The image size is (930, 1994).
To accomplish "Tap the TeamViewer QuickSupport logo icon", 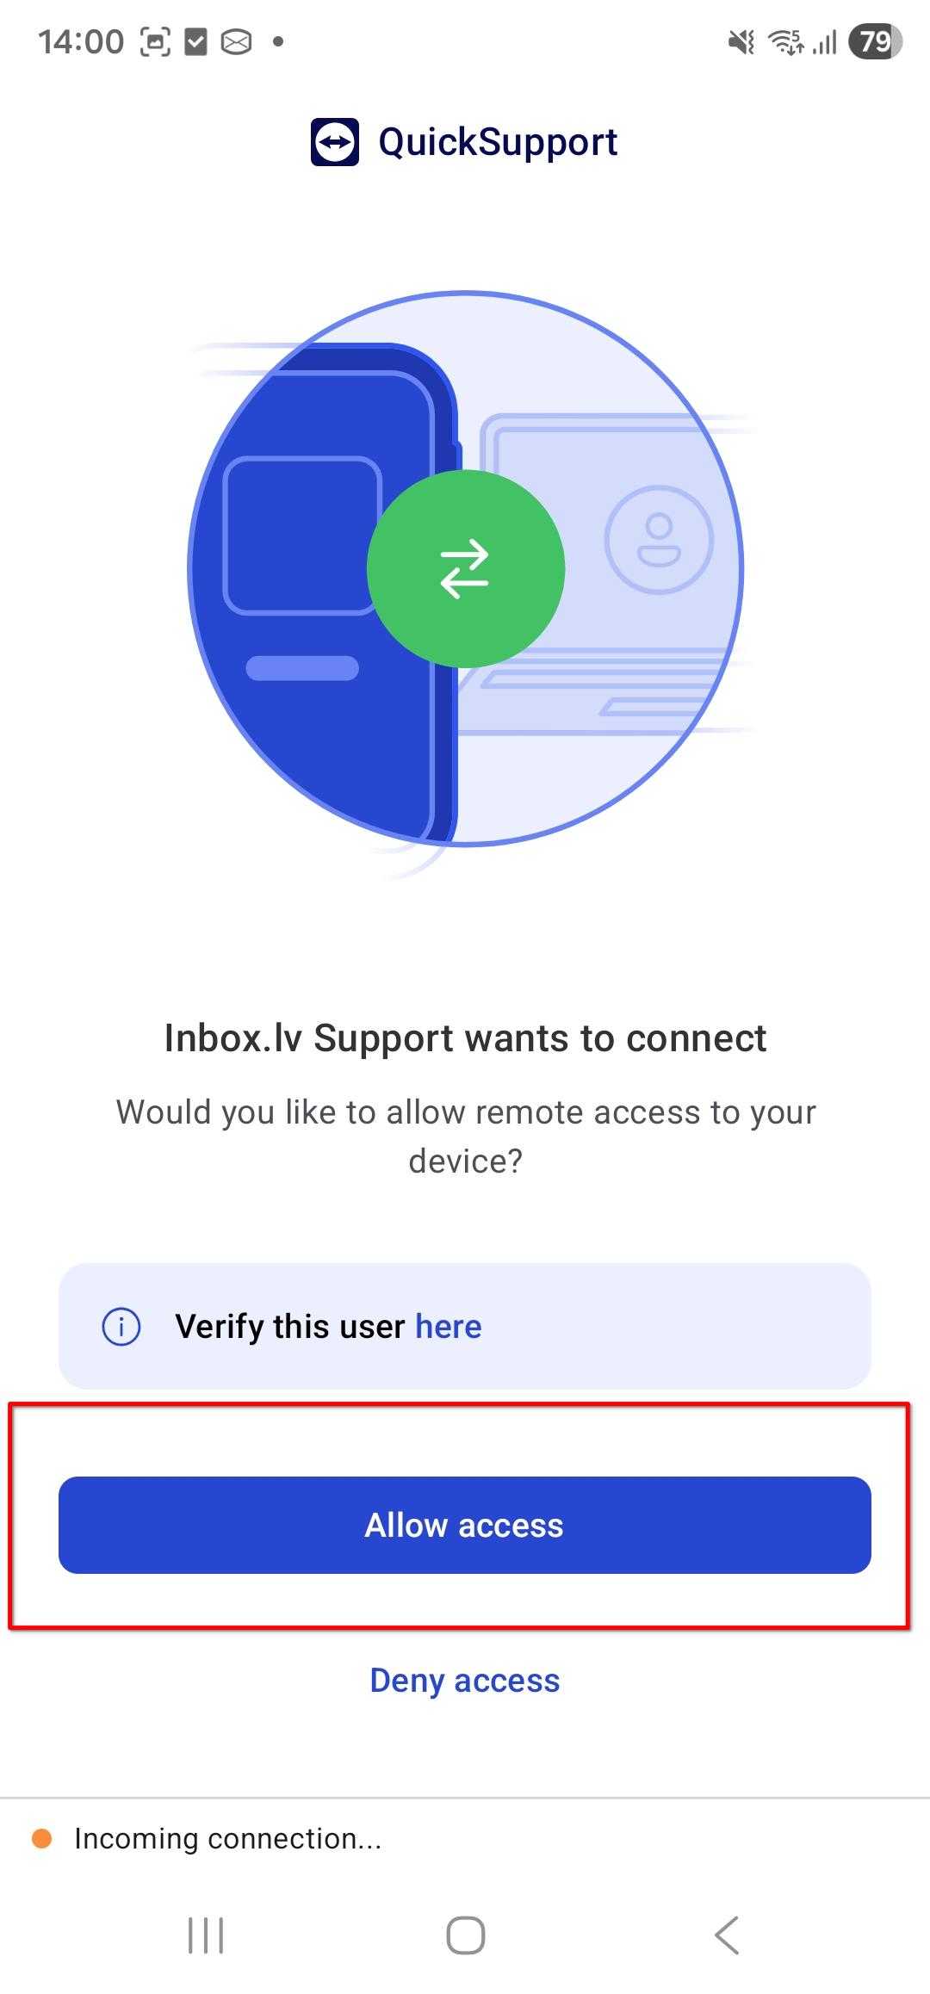I will (x=334, y=142).
